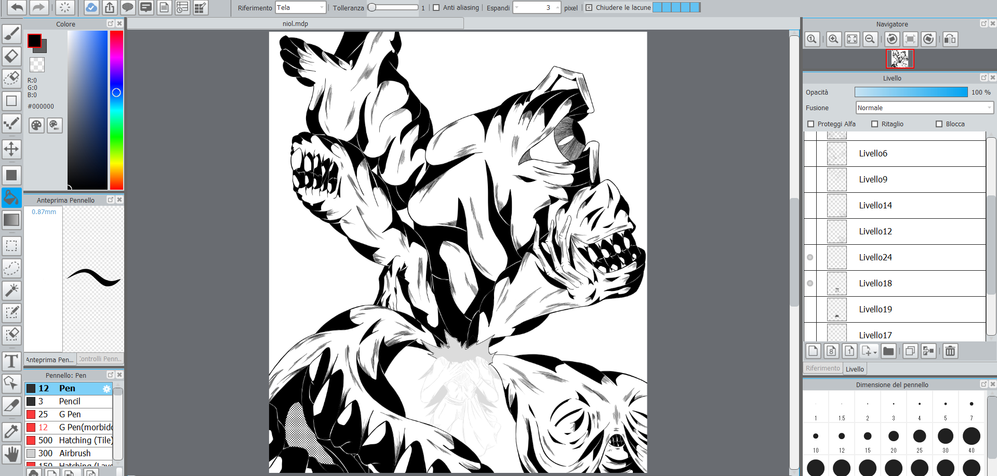The image size is (997, 476).
Task: Select the Brush tool in left toolbar
Action: point(11,34)
